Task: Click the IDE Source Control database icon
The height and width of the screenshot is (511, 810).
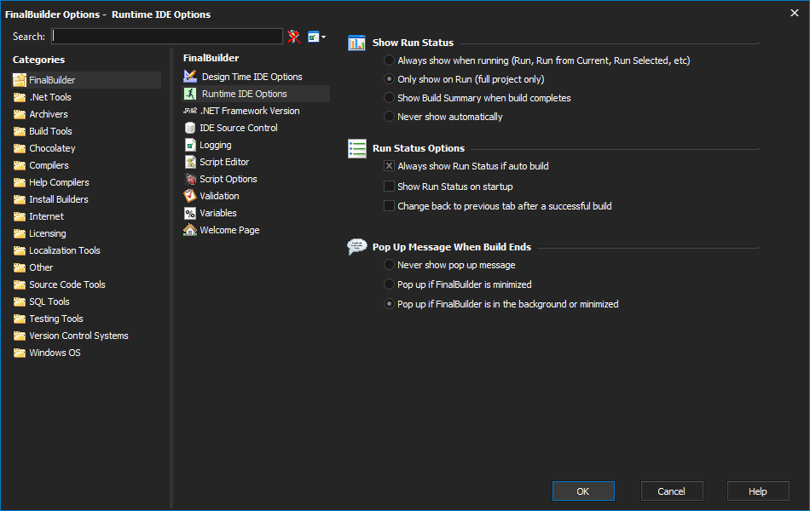Action: (190, 128)
